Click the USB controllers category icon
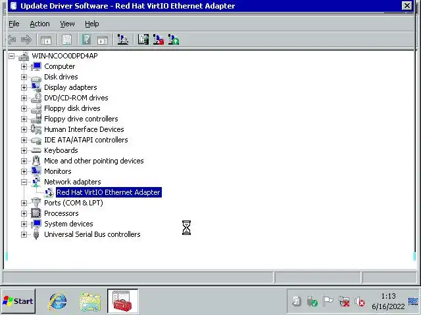Image resolution: width=421 pixels, height=315 pixels. 36,235
